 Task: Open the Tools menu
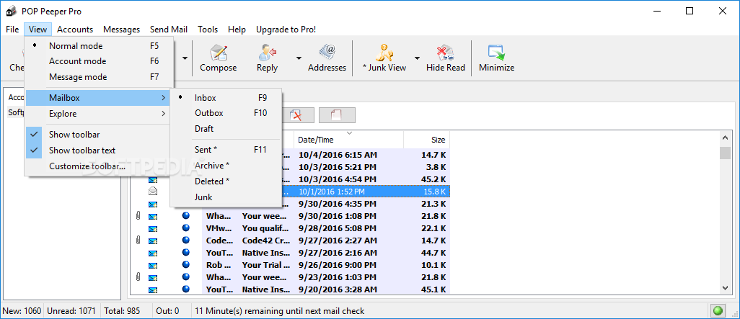pos(208,30)
